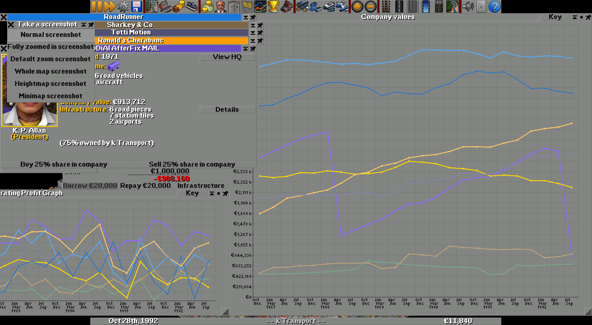Click the fast forward toolbar icon

(x=110, y=6)
